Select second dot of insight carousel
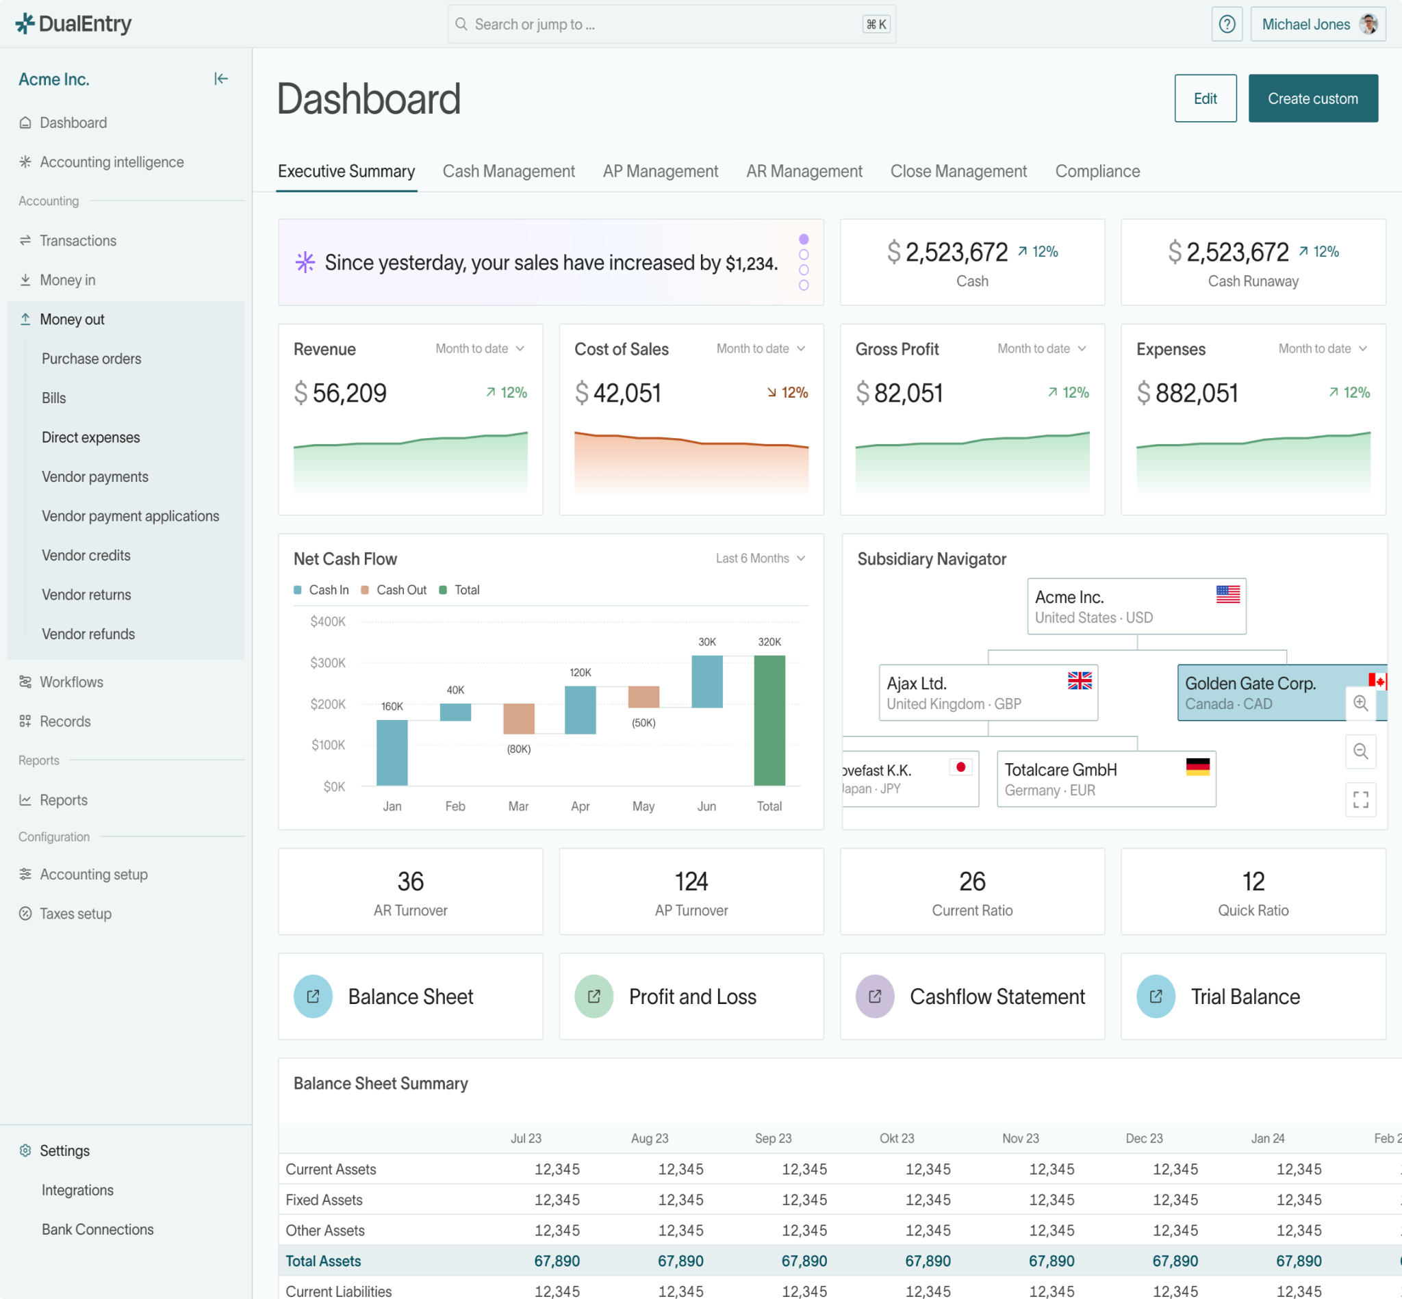This screenshot has width=1402, height=1299. [803, 255]
